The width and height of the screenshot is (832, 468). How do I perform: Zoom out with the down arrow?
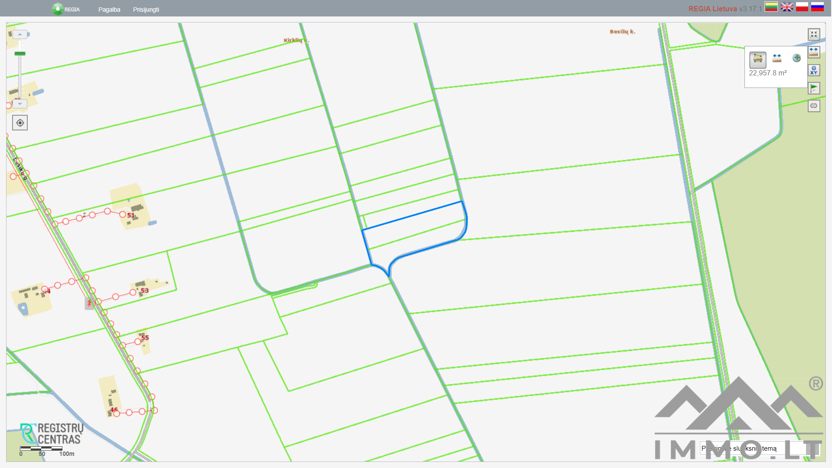tap(20, 104)
